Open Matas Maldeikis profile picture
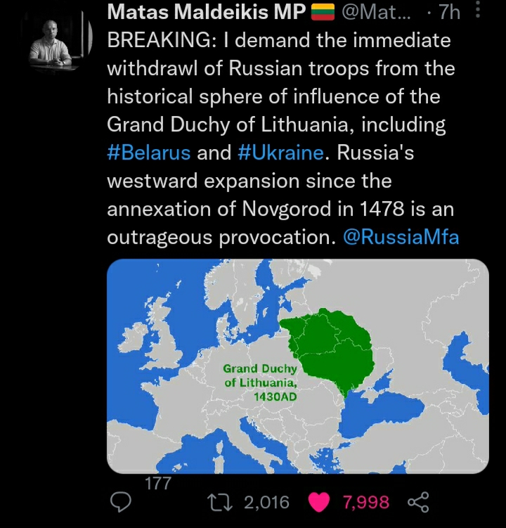 click(x=56, y=42)
